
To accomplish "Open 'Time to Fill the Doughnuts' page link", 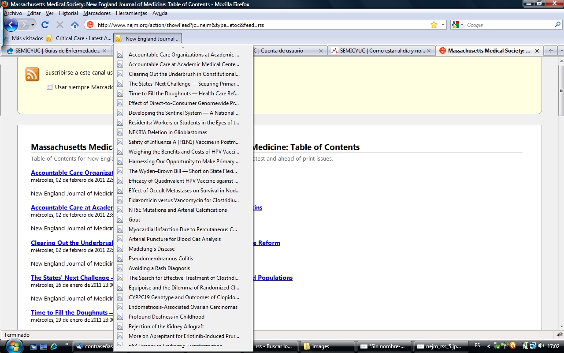I will (72, 312).
